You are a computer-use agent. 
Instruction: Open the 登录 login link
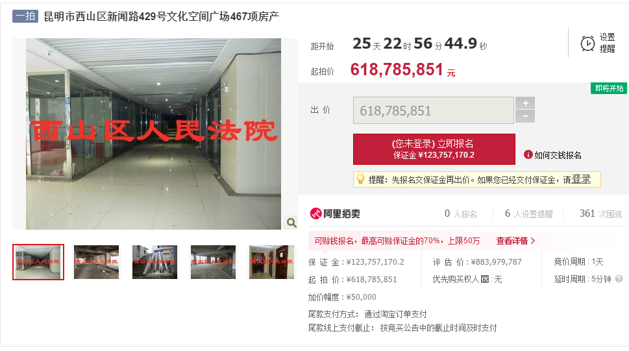click(581, 179)
